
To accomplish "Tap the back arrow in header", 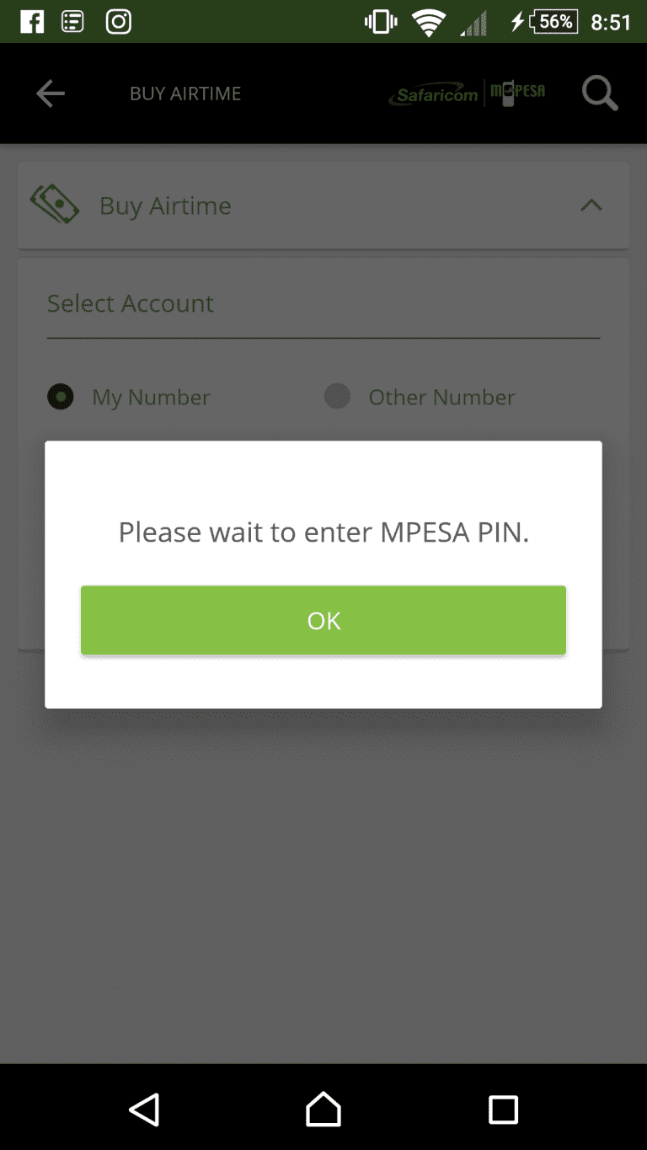I will click(50, 94).
